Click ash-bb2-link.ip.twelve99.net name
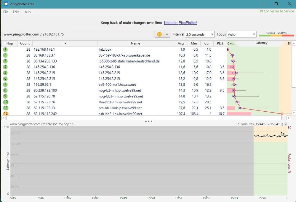 tap(120, 114)
